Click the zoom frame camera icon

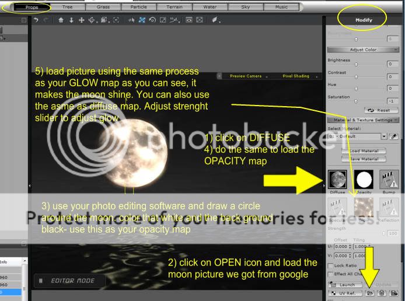coord(163,20)
